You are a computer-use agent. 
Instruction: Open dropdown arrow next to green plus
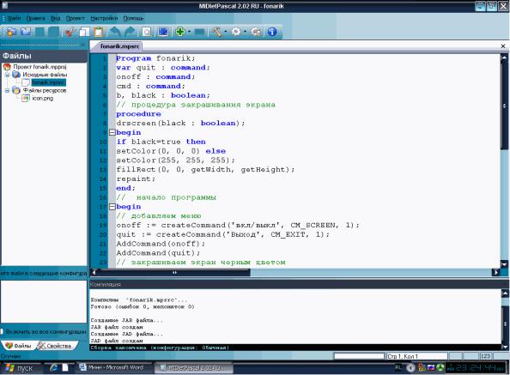tap(189, 32)
